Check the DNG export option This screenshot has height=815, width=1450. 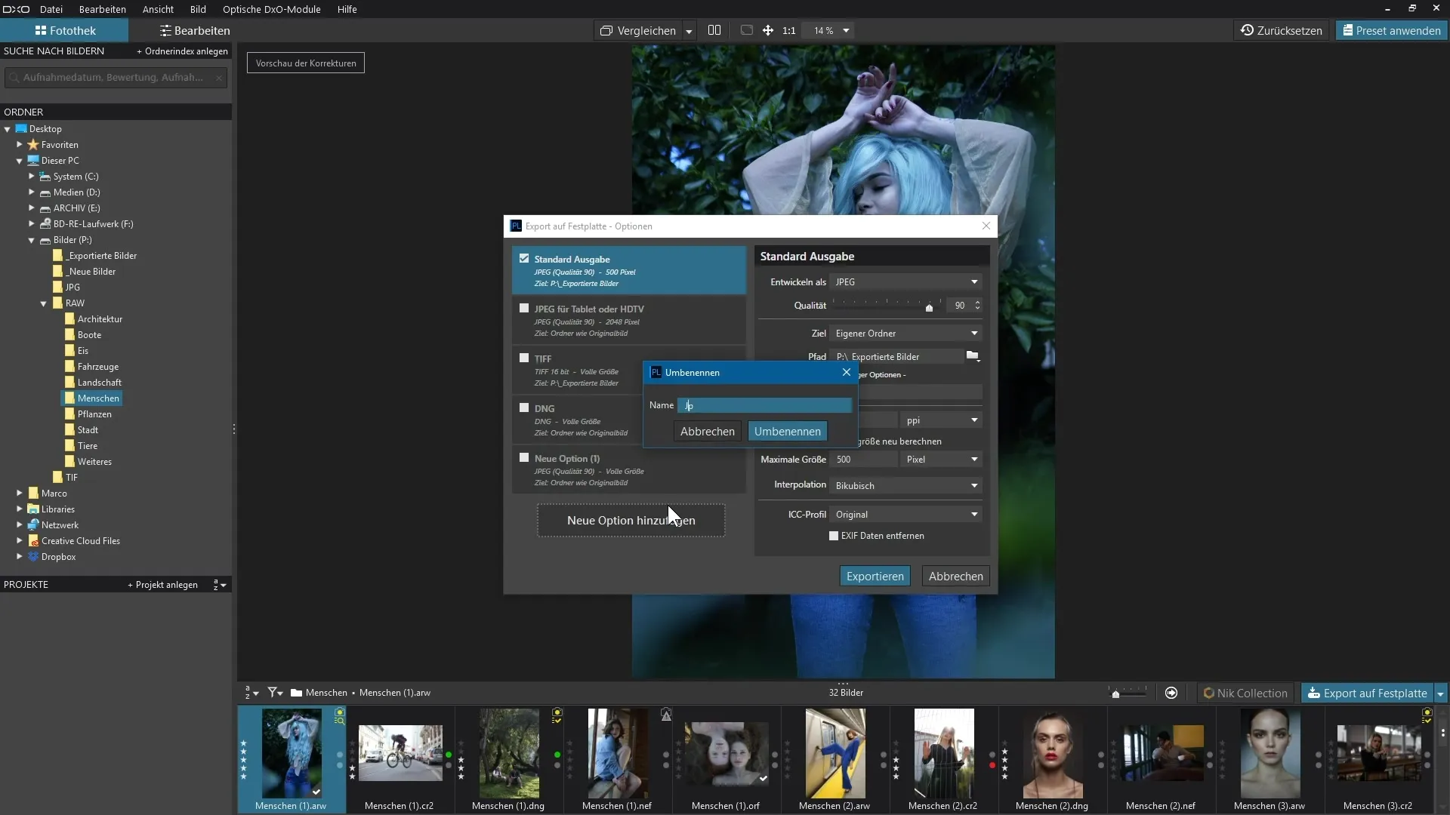(524, 407)
